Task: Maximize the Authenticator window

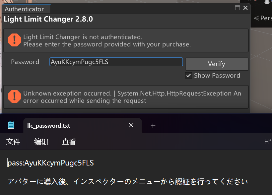Action: (238, 8)
